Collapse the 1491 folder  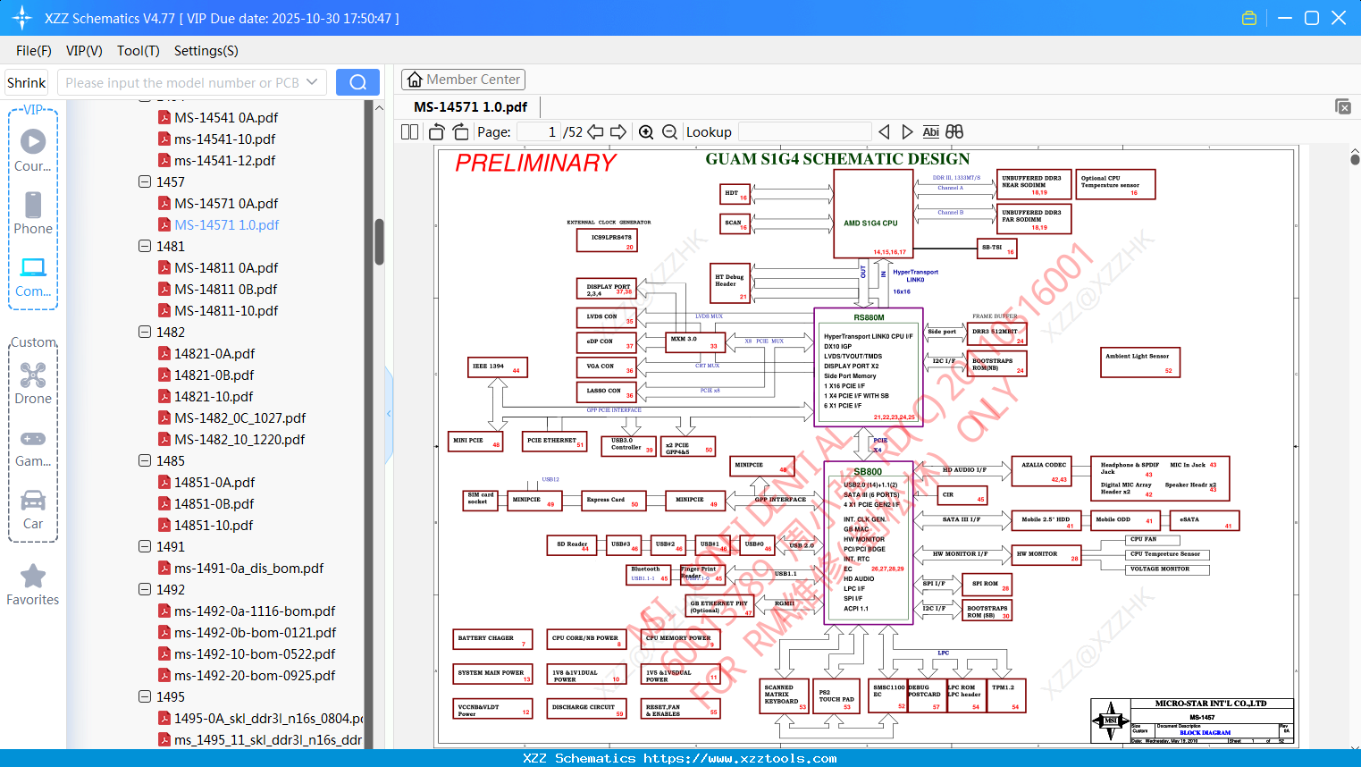point(145,546)
